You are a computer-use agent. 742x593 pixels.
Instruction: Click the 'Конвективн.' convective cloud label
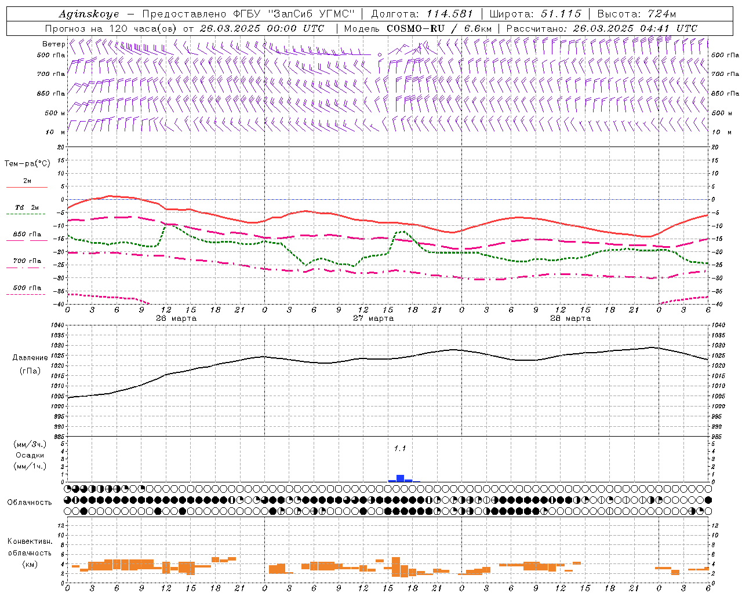30,541
